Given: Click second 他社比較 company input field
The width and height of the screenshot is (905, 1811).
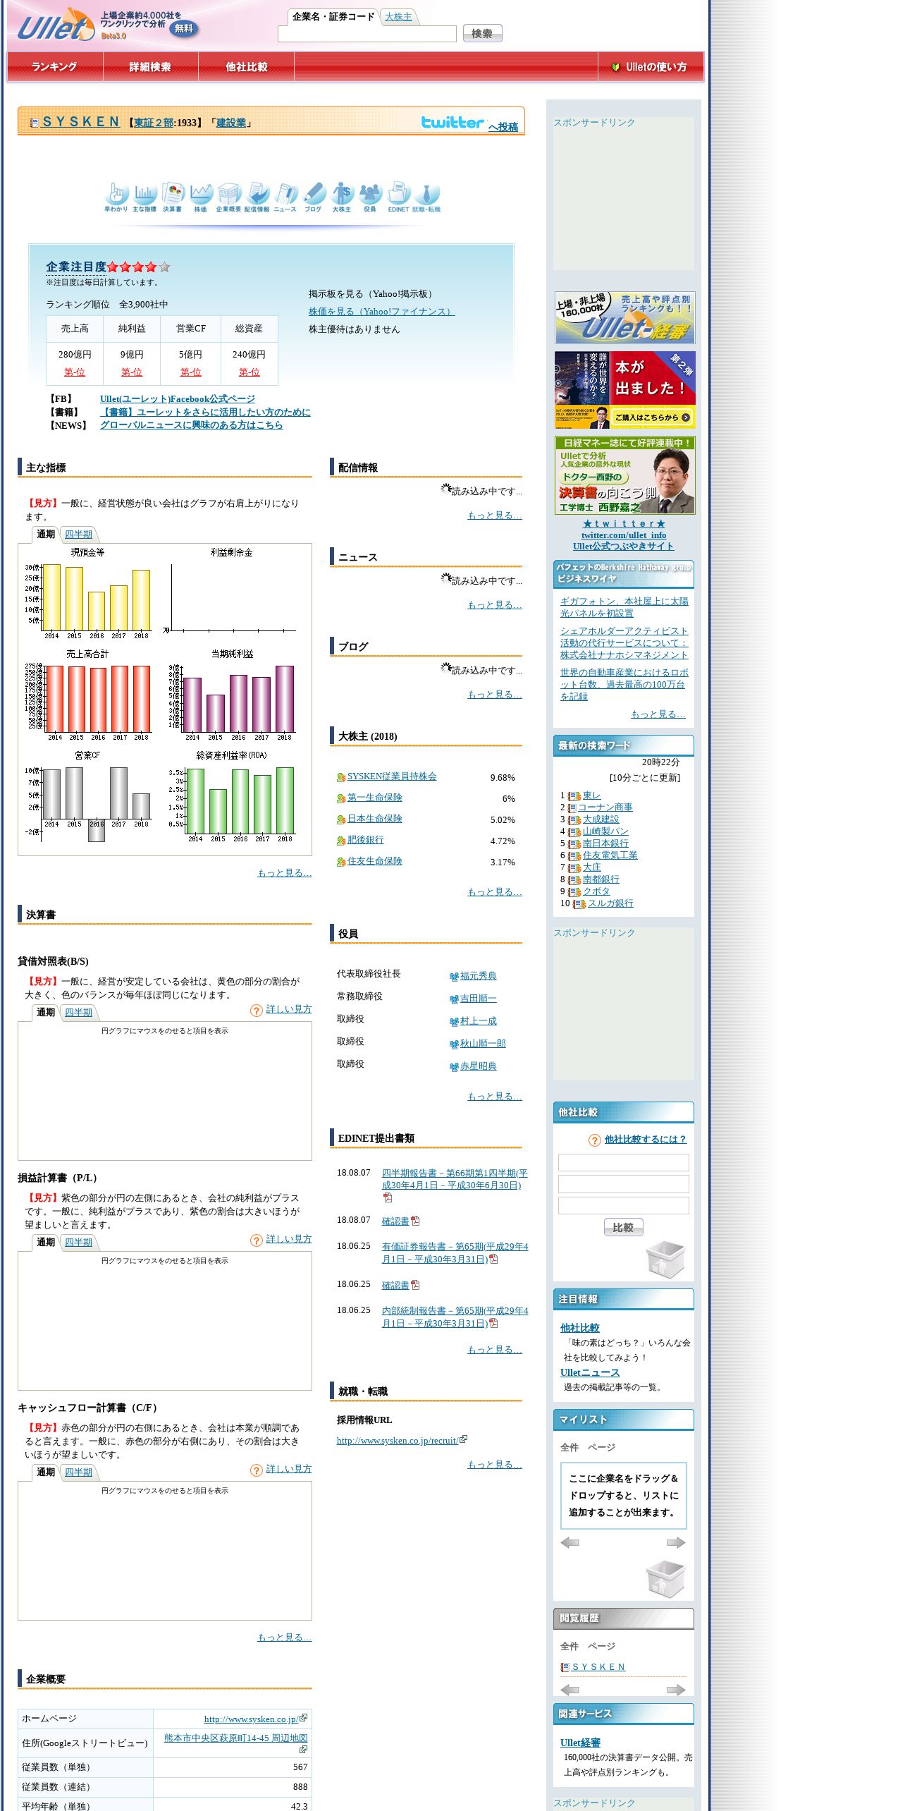Looking at the screenshot, I should coord(624,1184).
